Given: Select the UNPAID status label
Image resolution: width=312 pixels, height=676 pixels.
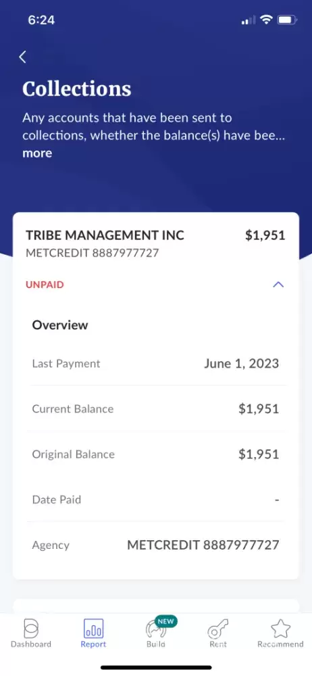Looking at the screenshot, I should click(x=45, y=285).
